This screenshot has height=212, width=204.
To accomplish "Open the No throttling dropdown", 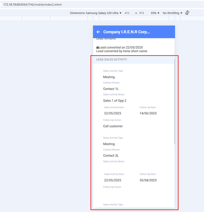I will coord(172,13).
